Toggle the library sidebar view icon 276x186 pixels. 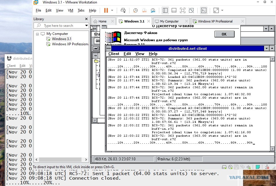pos(165,10)
